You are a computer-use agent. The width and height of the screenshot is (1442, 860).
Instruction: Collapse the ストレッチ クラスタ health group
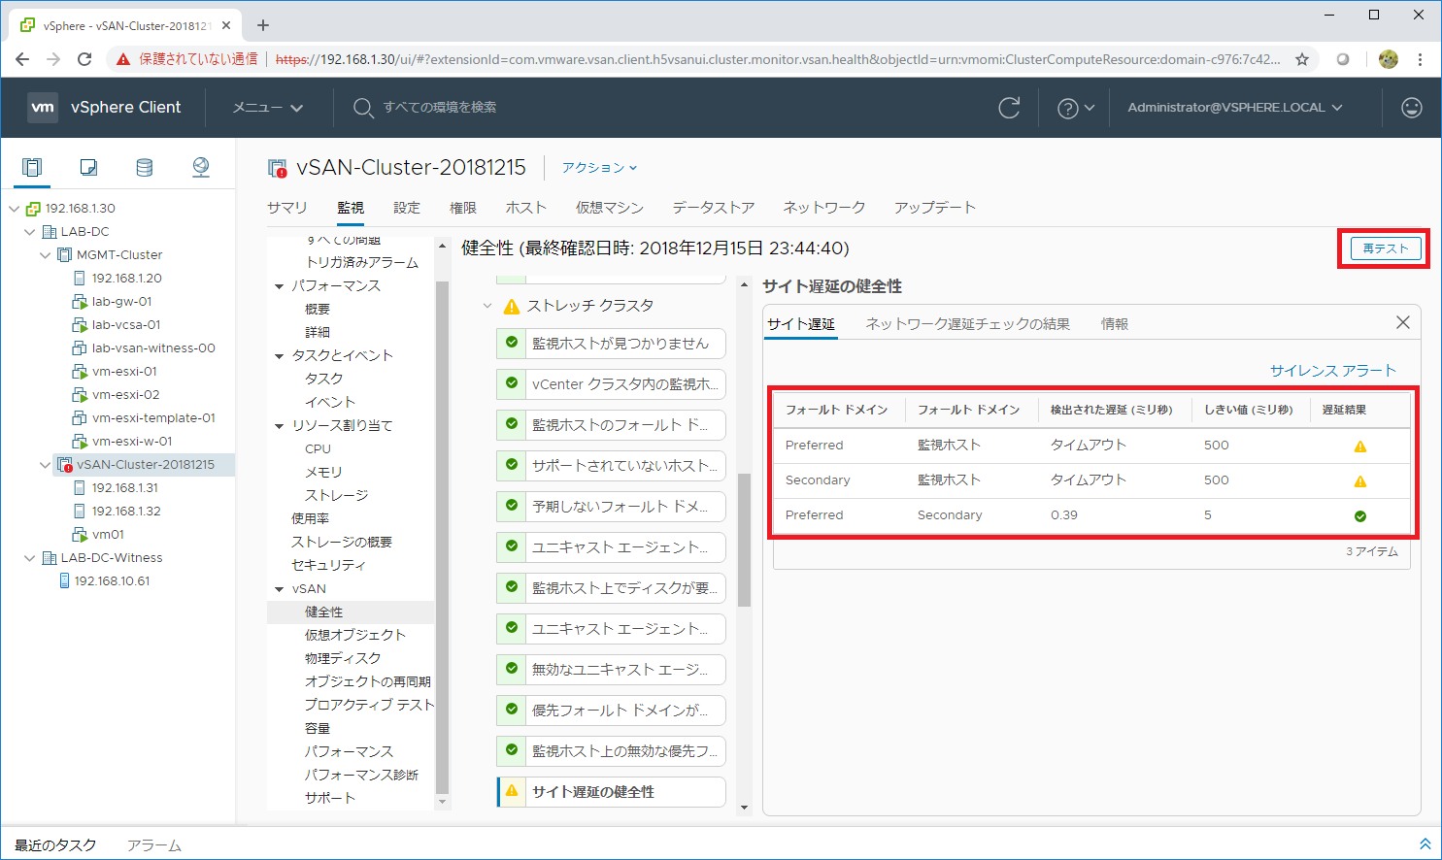487,306
